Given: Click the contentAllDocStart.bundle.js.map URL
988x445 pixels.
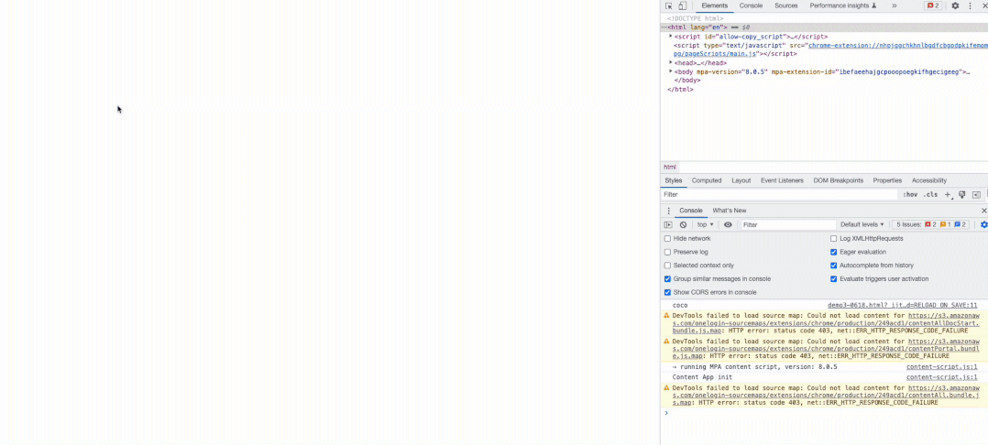Looking at the screenshot, I should [x=826, y=323].
